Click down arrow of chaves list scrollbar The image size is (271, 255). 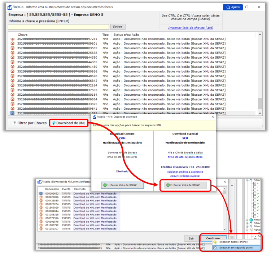[260, 113]
